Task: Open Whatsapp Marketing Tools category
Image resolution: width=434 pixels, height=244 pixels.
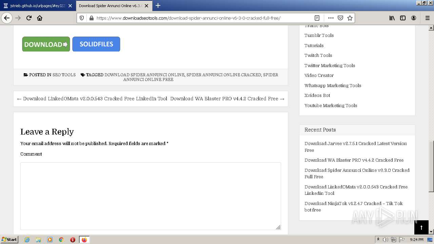Action: pyautogui.click(x=333, y=85)
